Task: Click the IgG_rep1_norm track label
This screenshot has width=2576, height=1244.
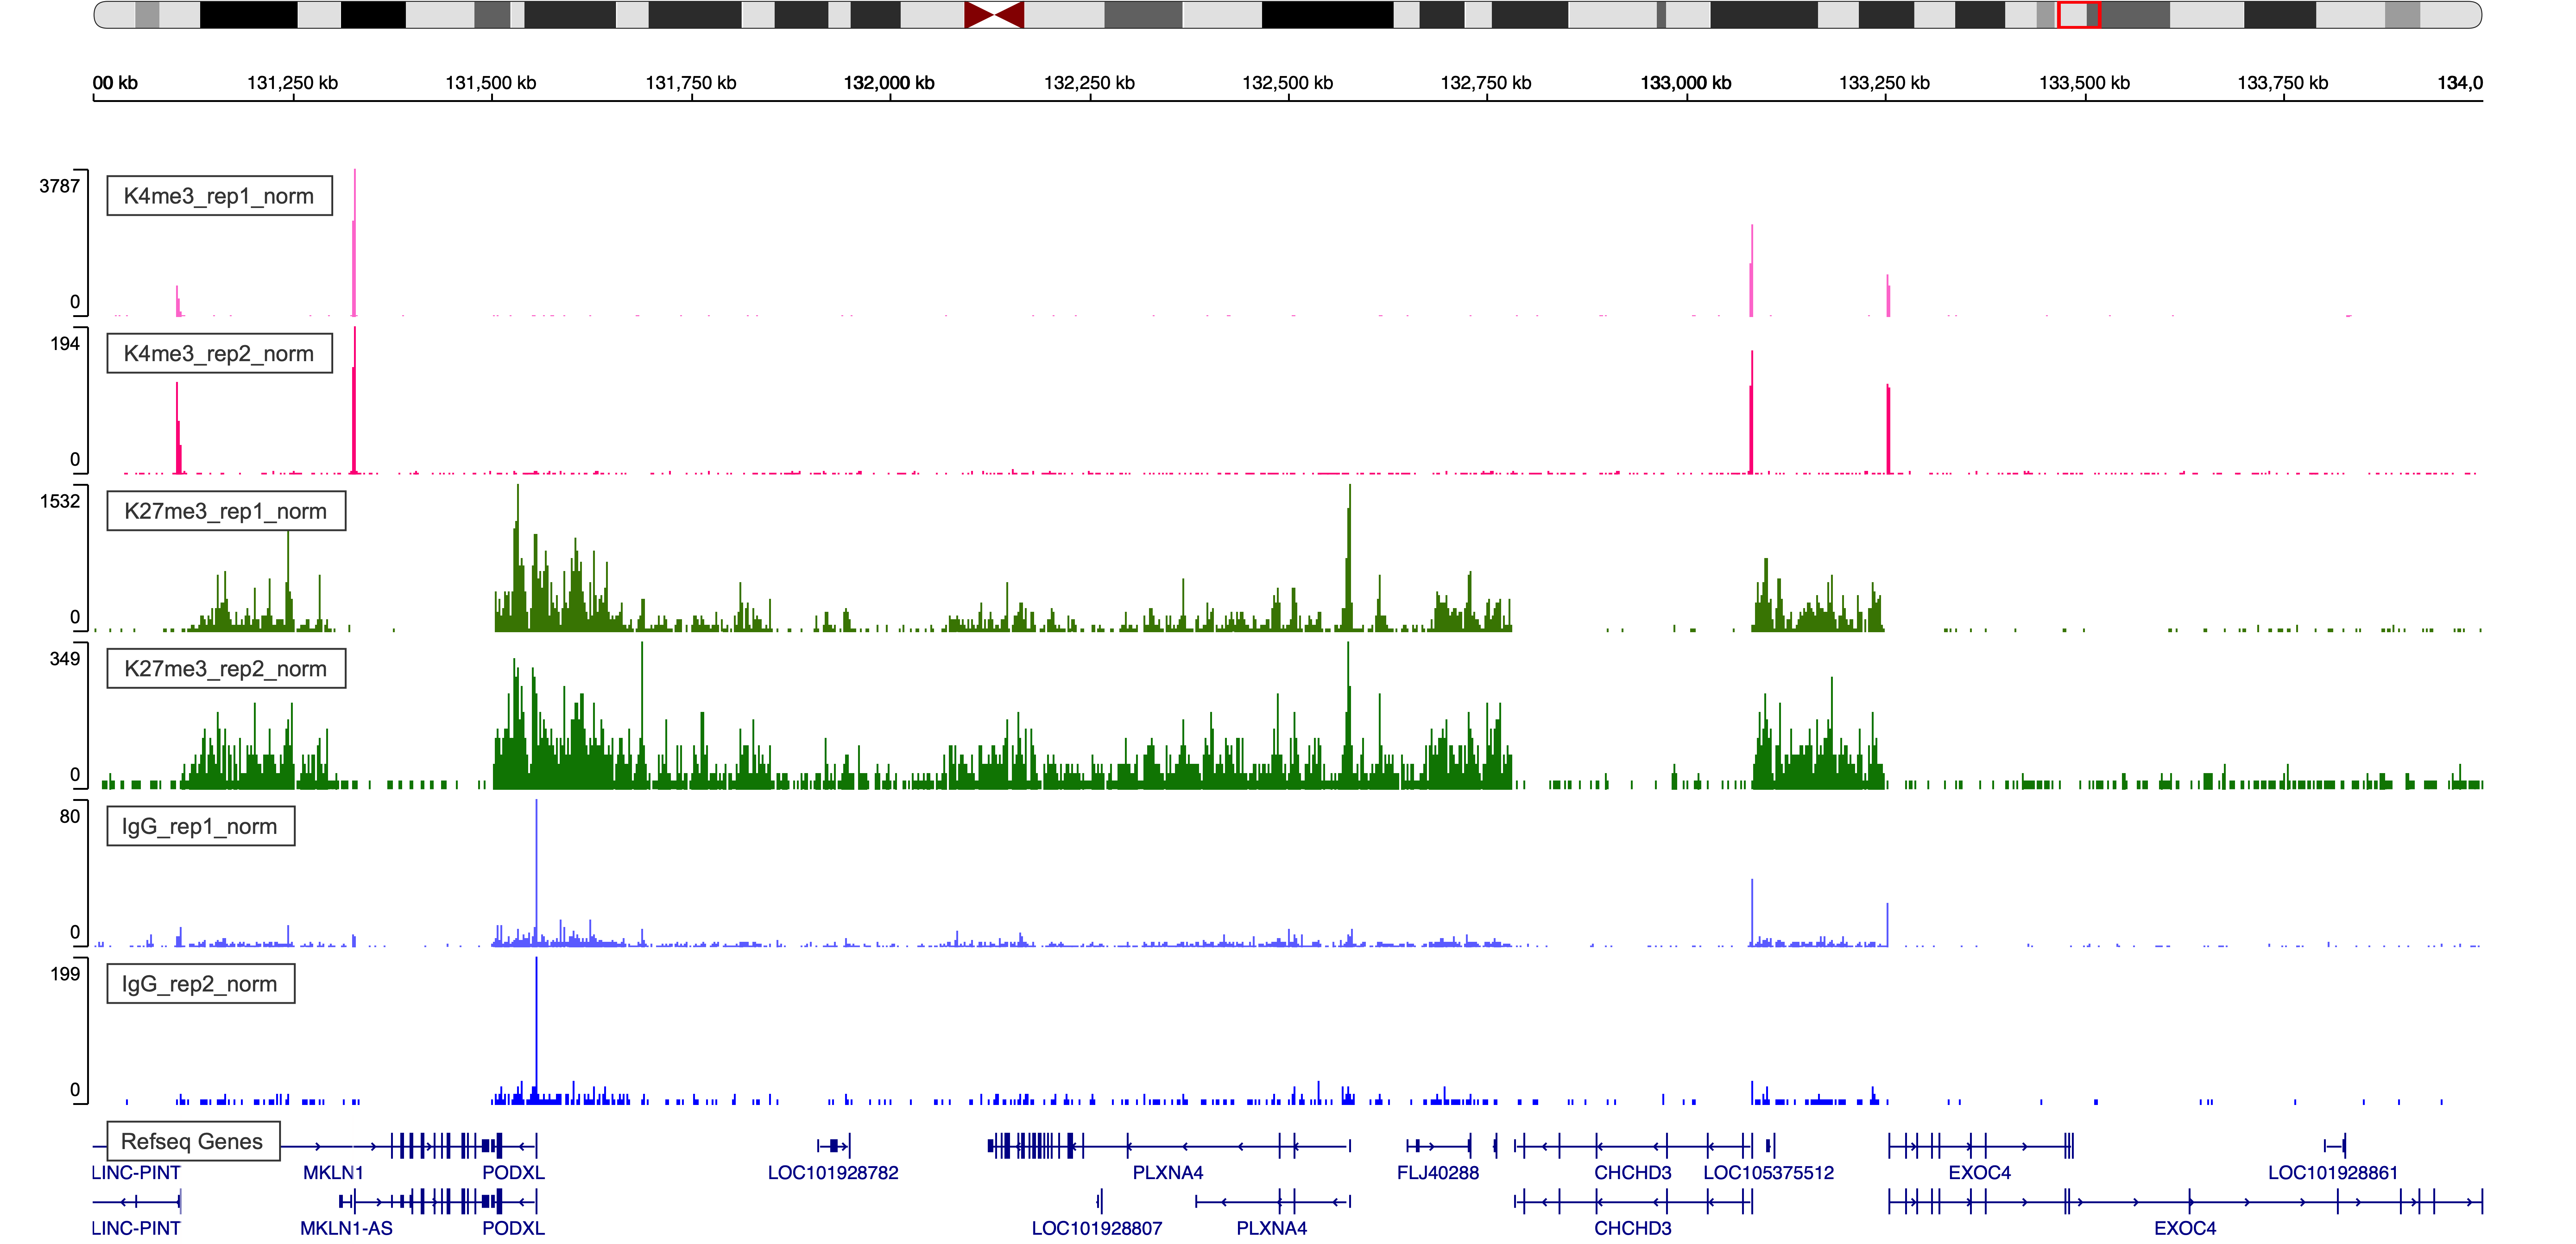Action: (200, 826)
